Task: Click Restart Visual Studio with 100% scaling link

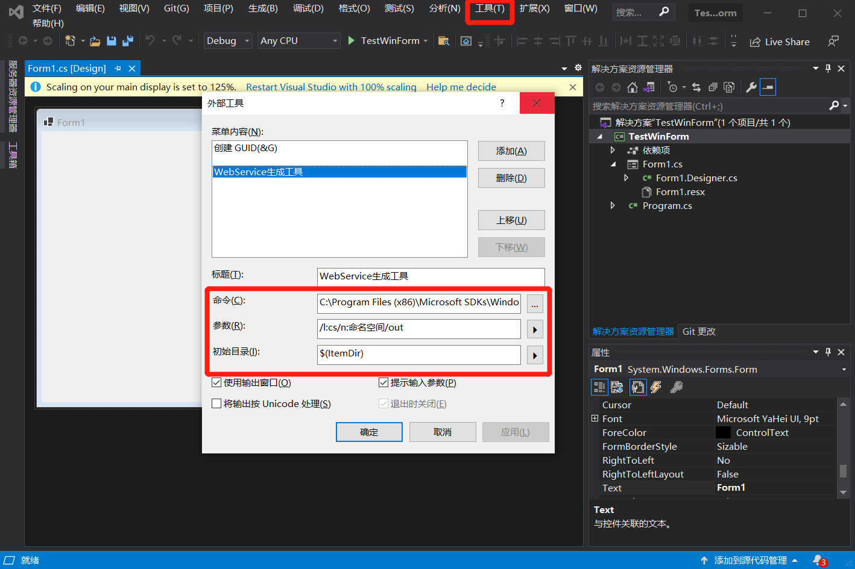Action: (331, 87)
